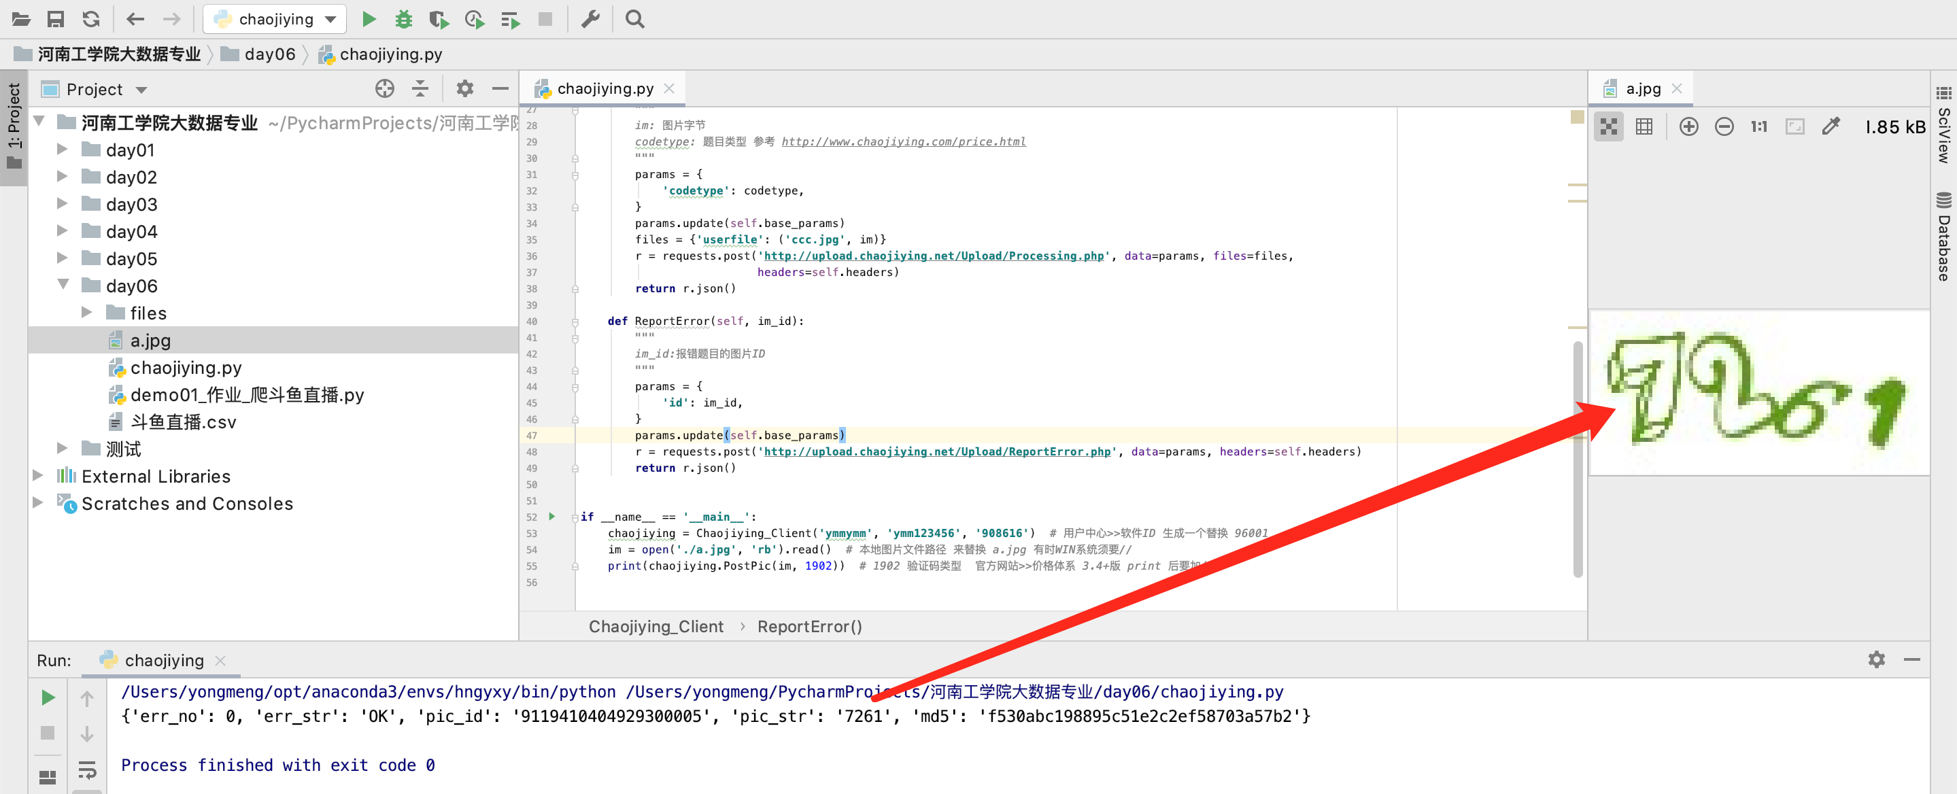This screenshot has width=1957, height=794.
Task: Switch to chaojiying.py editor tab
Action: coord(605,89)
